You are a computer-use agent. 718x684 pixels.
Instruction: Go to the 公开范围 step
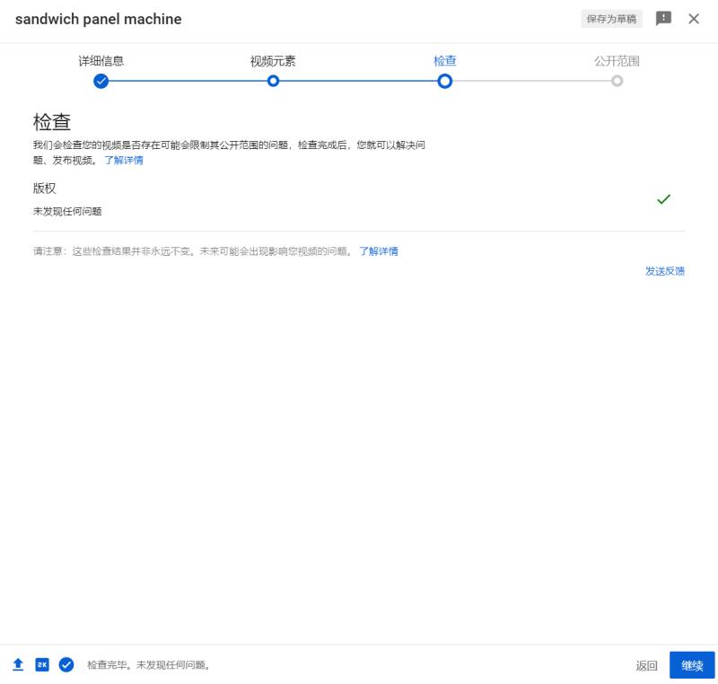(x=617, y=61)
